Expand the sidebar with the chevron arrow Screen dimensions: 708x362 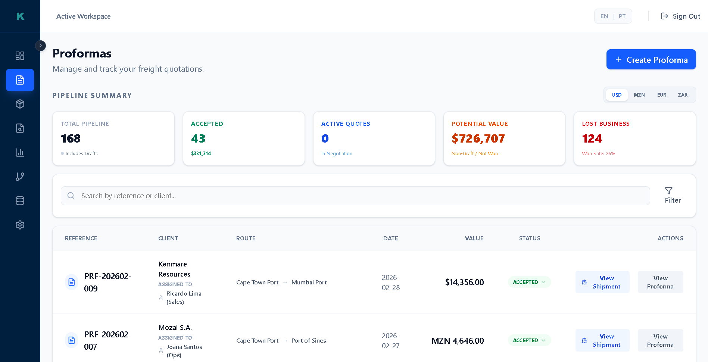[x=40, y=46]
